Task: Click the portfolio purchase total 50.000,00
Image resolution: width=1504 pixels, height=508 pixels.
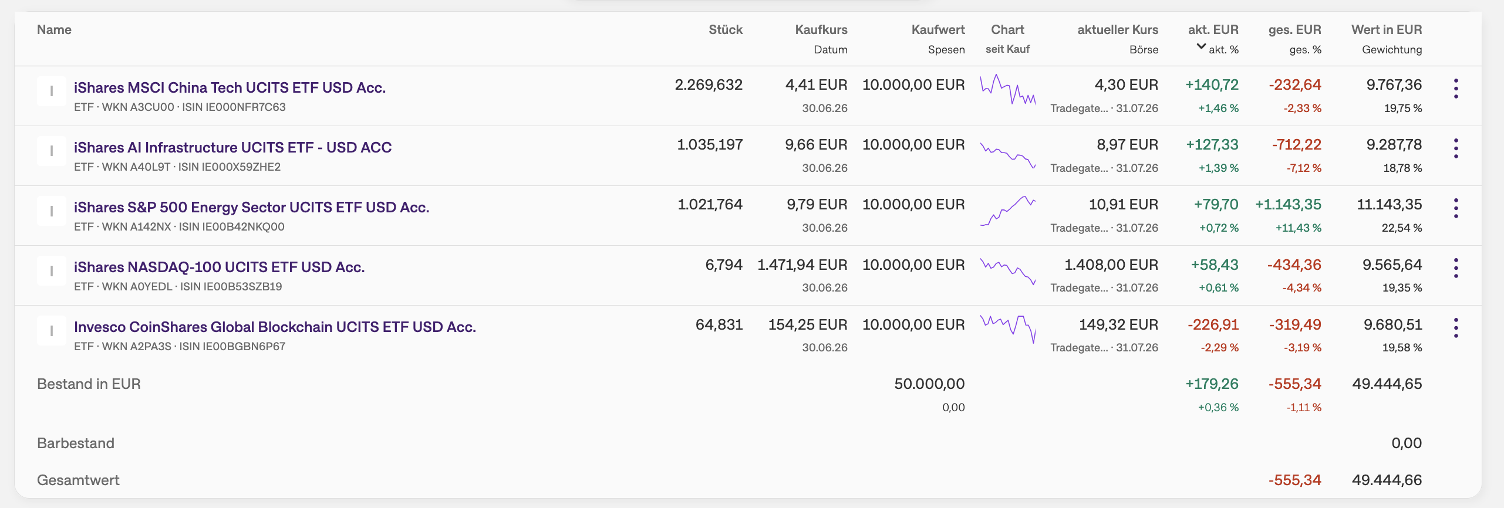Action: (x=929, y=384)
